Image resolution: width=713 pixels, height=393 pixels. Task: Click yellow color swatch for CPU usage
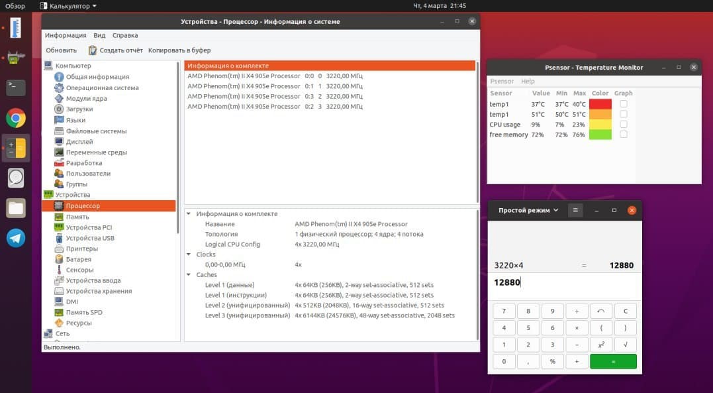pyautogui.click(x=600, y=125)
